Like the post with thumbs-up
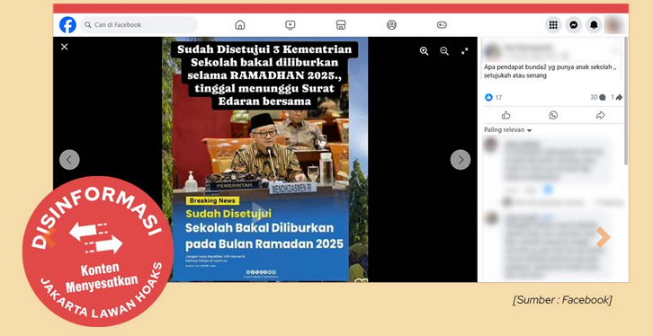The image size is (653, 336). [x=506, y=115]
